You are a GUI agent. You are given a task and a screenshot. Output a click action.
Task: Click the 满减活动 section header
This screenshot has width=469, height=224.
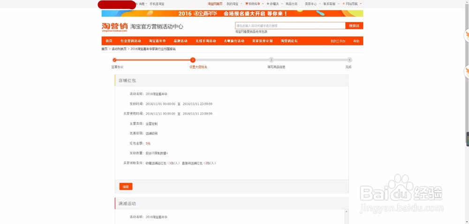[232, 203]
